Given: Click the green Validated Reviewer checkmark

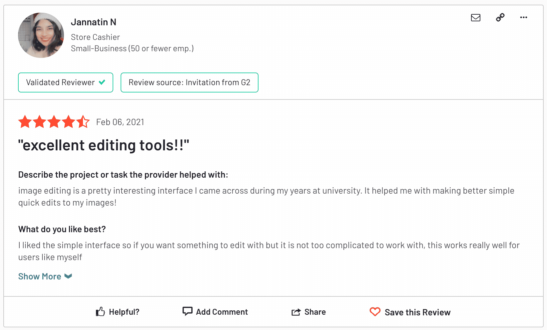Looking at the screenshot, I should tap(102, 82).
